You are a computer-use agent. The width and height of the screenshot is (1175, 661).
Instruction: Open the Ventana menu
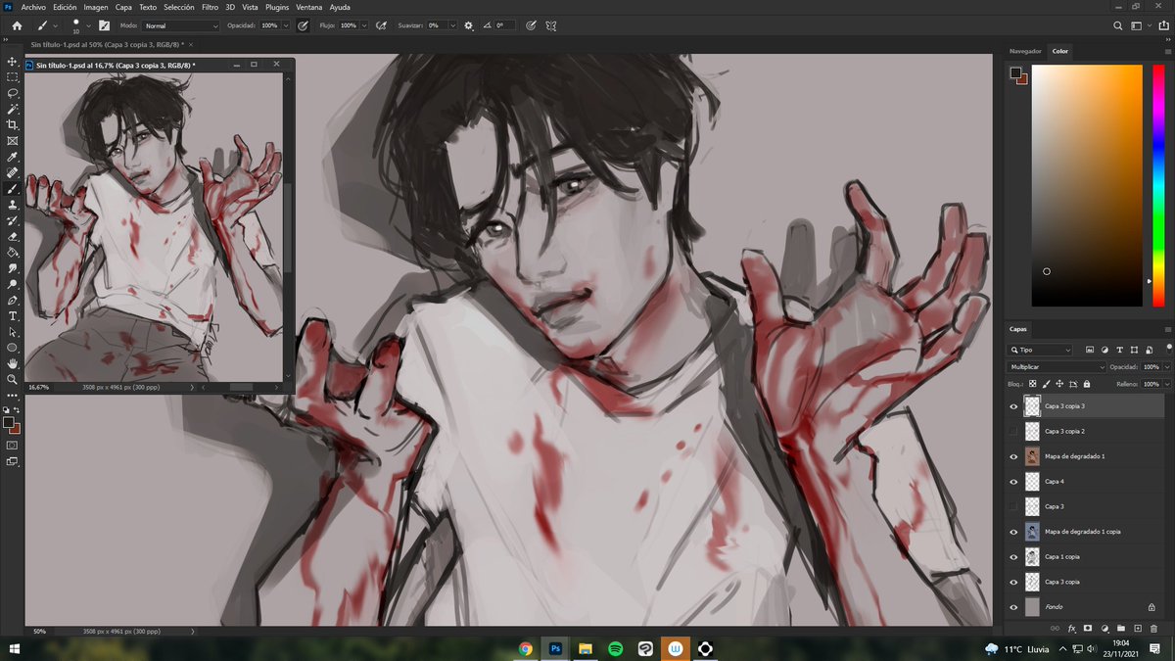point(308,7)
